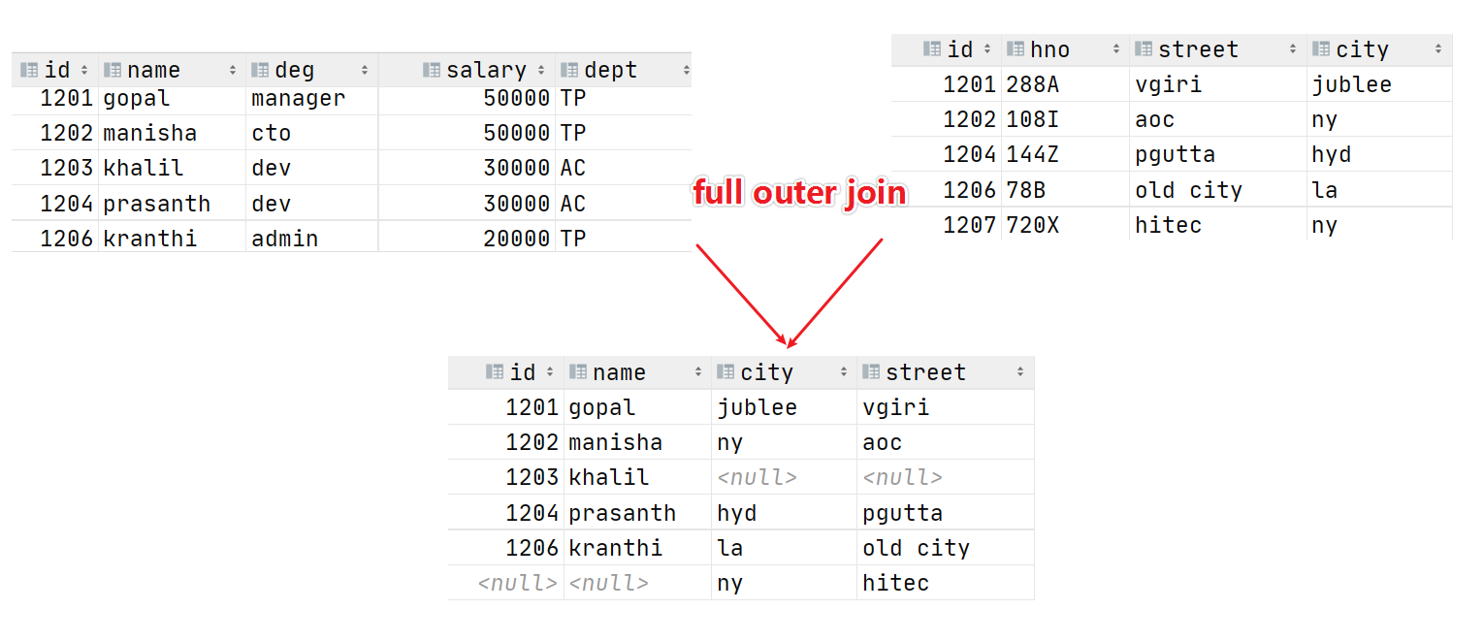Click the column icon beside deg header
Image resolution: width=1484 pixels, height=641 pixels.
pyautogui.click(x=260, y=70)
